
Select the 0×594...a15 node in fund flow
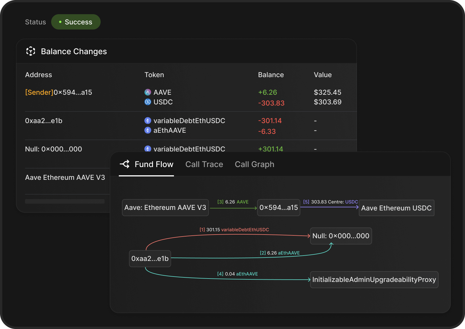279,208
